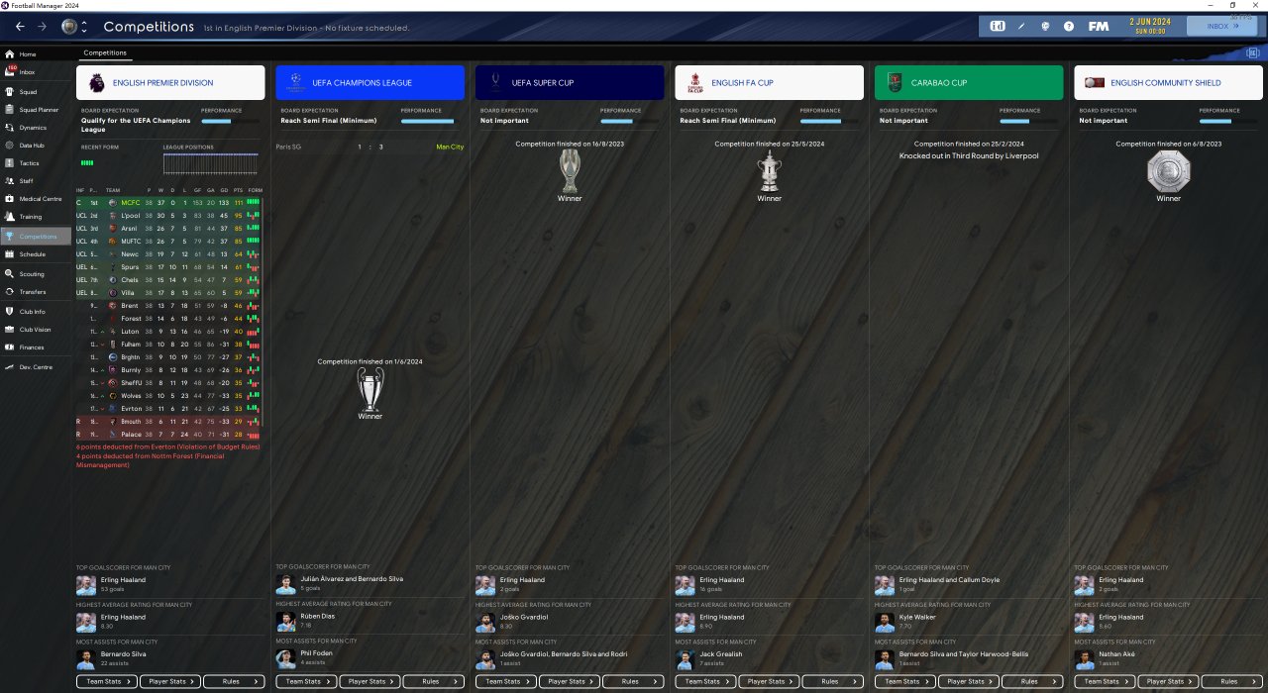The height and width of the screenshot is (693, 1268).
Task: Click the Inbox continue button
Action: (1223, 27)
